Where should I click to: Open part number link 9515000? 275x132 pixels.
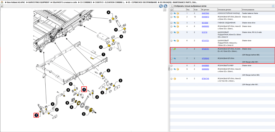pyautogui.click(x=205, y=23)
